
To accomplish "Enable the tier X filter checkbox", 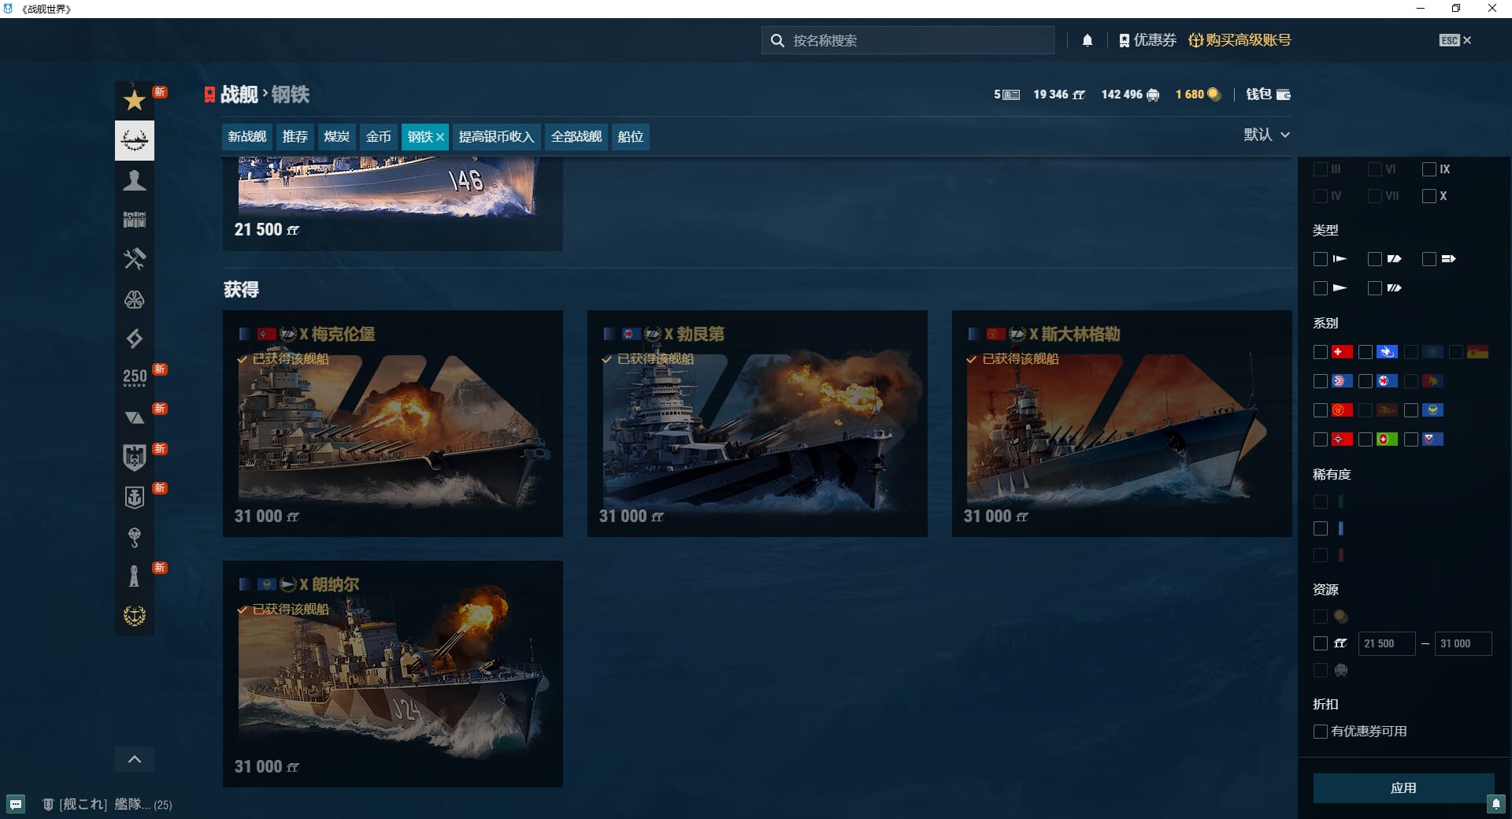I will pos(1429,196).
